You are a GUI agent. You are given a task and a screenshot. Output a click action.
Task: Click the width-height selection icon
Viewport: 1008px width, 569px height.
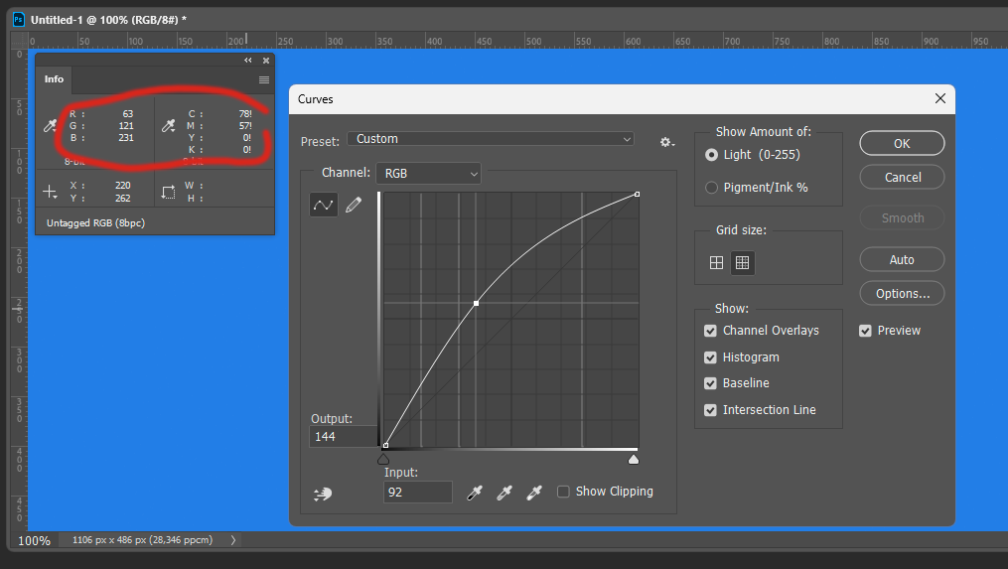[168, 192]
